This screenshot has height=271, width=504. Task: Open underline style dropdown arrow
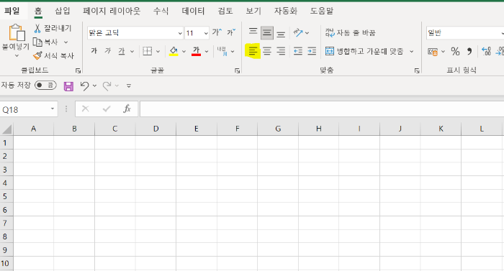(132, 51)
